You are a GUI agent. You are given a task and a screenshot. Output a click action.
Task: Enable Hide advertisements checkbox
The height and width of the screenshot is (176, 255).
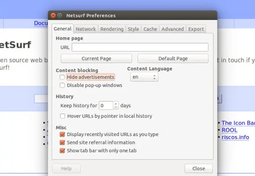click(62, 77)
